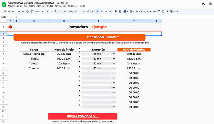Open the filter views icon
This screenshot has height=124, width=214.
pos(172,11)
